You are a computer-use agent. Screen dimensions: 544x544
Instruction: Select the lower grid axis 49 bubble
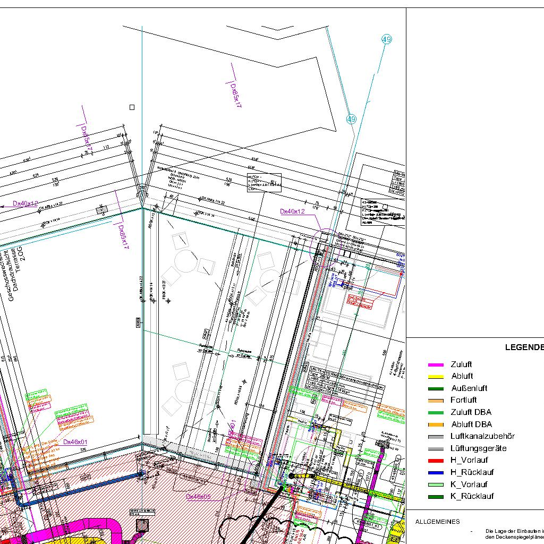351,119
